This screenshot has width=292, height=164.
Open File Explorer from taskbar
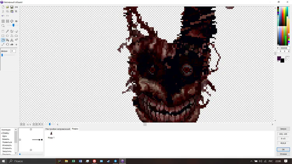pos(66,161)
